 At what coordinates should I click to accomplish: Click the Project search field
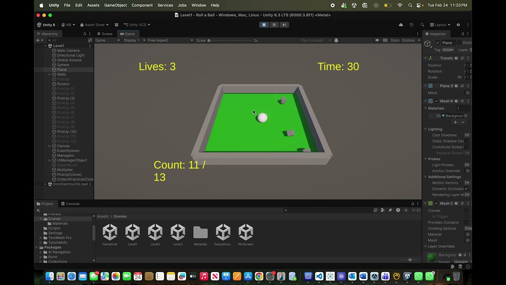click(x=328, y=210)
